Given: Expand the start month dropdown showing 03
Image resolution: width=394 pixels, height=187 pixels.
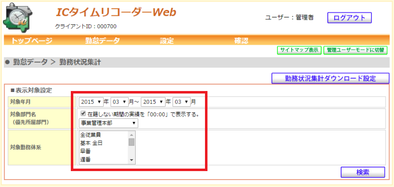Looking at the screenshot, I should pyautogui.click(x=119, y=102).
